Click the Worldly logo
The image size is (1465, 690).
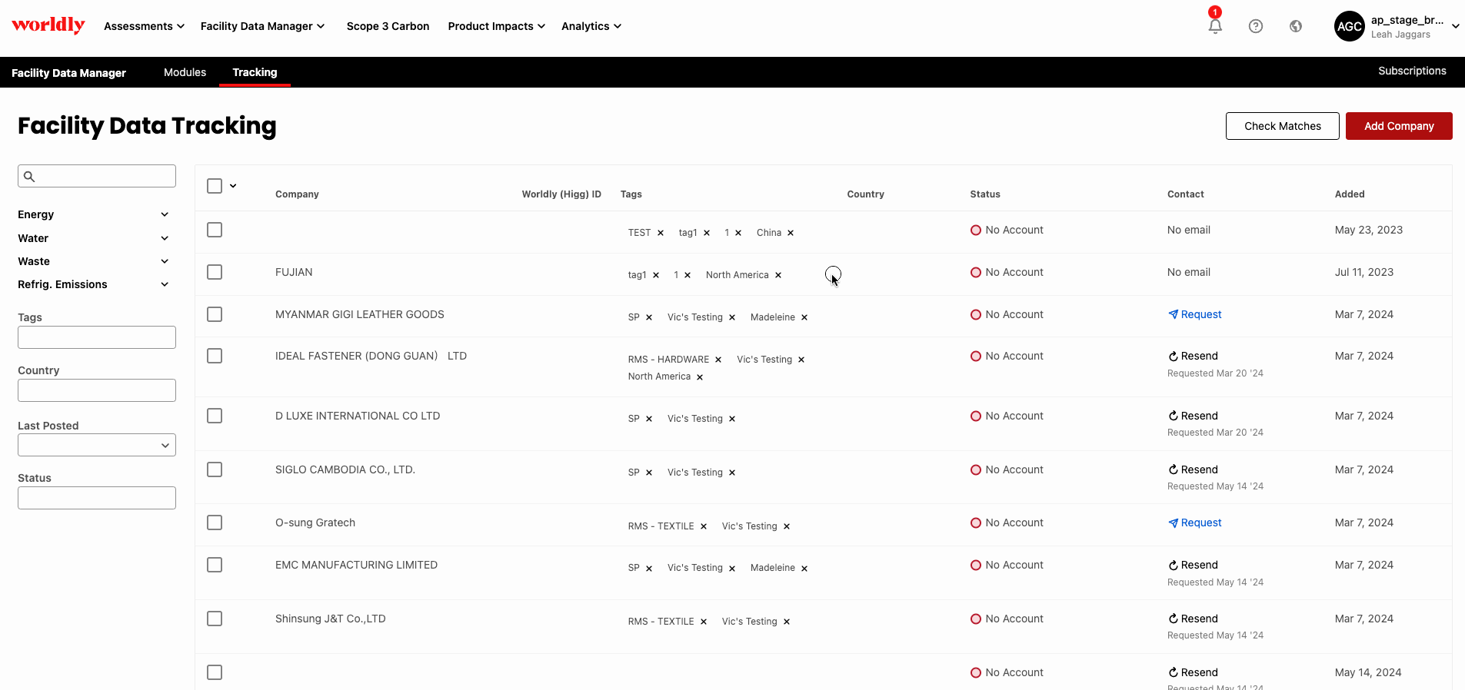coord(48,25)
